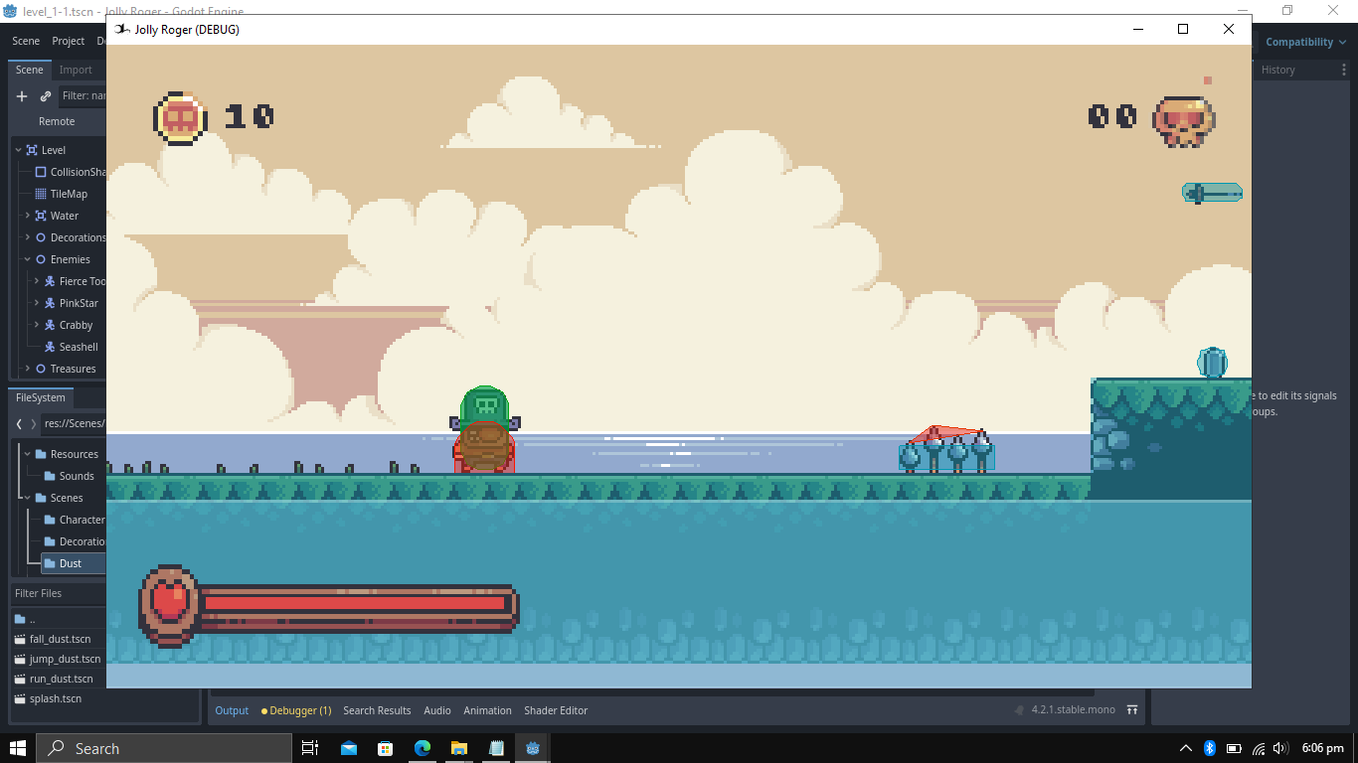This screenshot has width=1358, height=763.
Task: Add a new node with the plus icon
Action: tap(22, 96)
